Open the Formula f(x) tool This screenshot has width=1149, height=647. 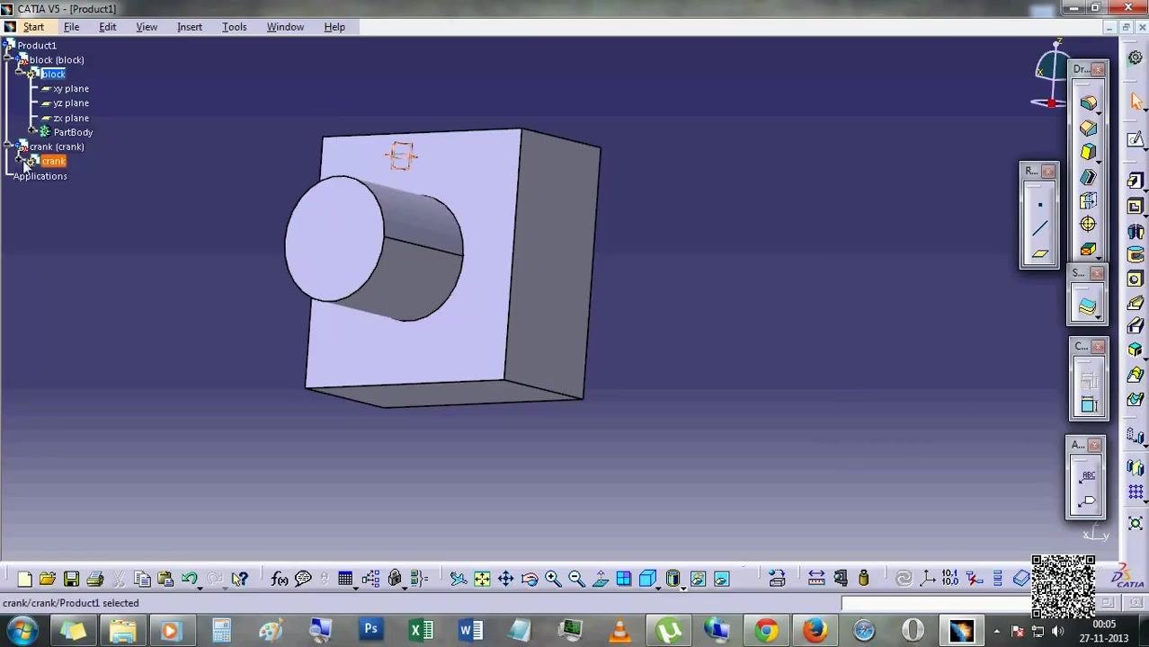[x=280, y=580]
